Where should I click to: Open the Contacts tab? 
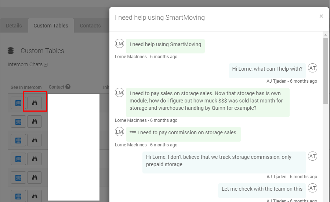coord(90,26)
